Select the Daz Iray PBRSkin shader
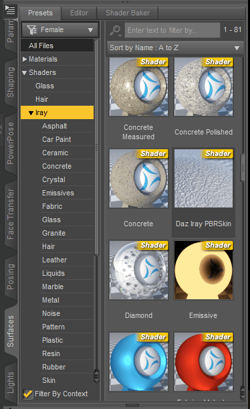The width and height of the screenshot is (250, 409). point(204,179)
